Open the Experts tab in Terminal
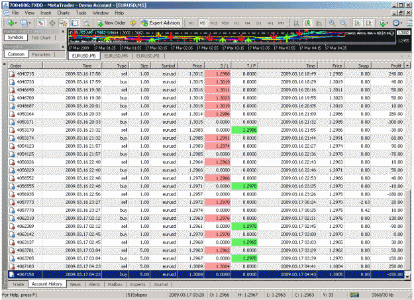 pyautogui.click(x=138, y=284)
